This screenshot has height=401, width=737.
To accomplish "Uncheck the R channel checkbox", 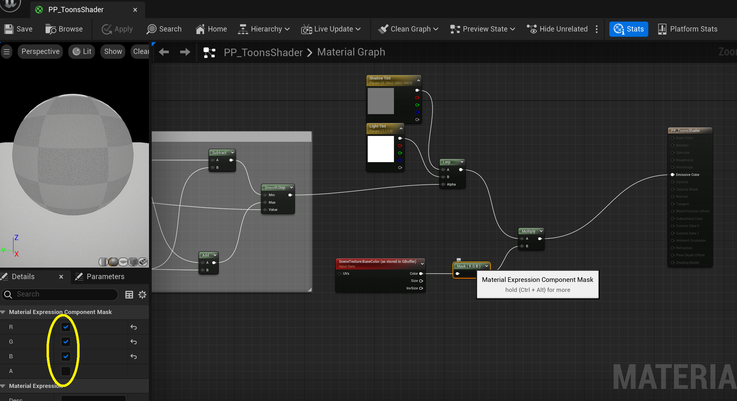I will 66,327.
